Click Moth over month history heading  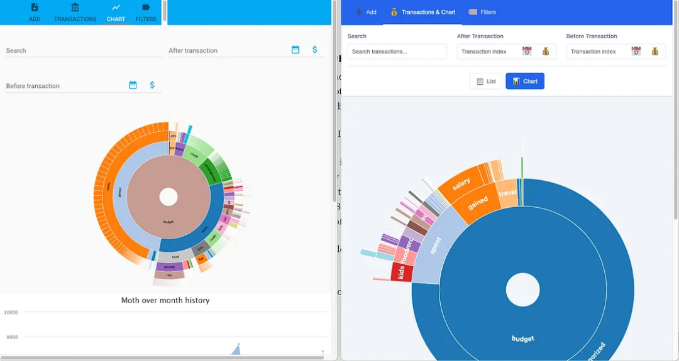click(x=165, y=300)
